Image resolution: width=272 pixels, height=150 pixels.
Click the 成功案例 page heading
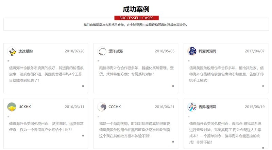pyautogui.click(x=136, y=9)
